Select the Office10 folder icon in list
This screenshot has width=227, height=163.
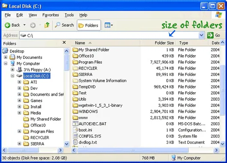tap(75, 56)
